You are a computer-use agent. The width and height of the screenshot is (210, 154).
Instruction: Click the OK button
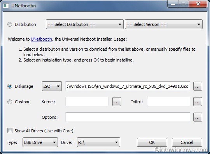click(152, 142)
